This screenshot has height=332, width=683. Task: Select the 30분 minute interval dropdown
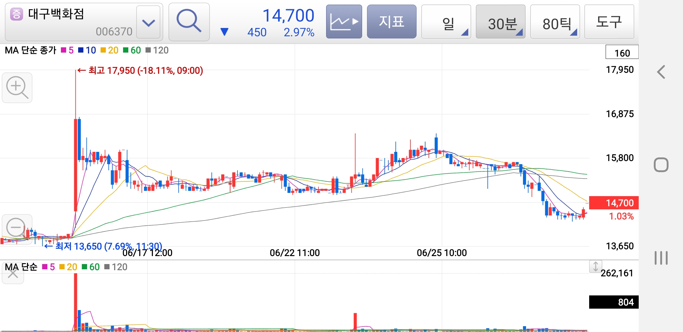point(501,22)
